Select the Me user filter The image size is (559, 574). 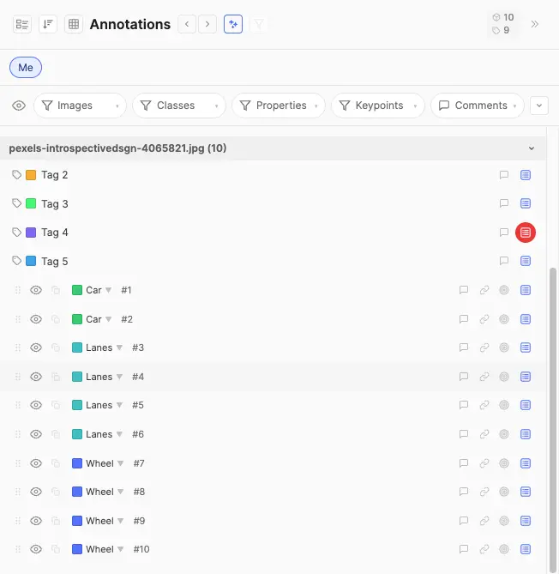[26, 68]
